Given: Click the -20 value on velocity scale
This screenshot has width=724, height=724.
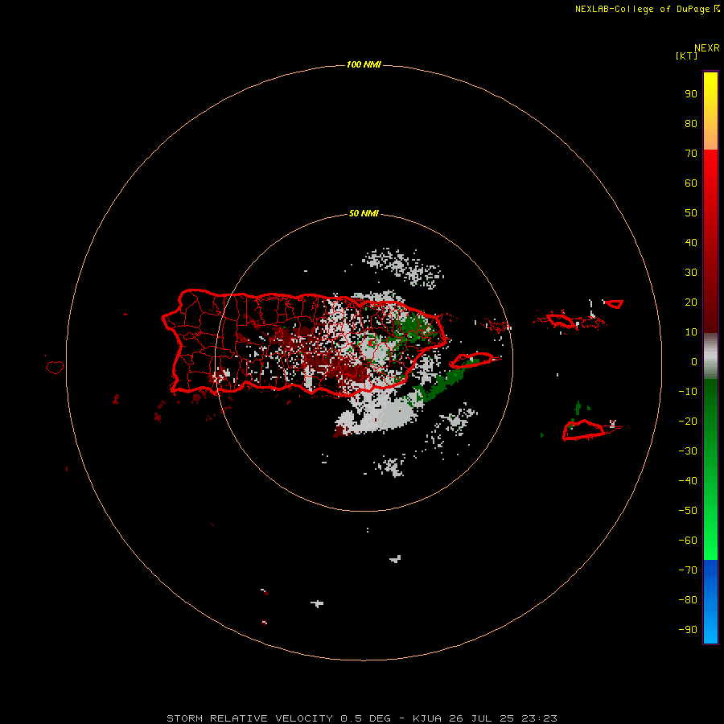Looking at the screenshot, I should click(688, 421).
